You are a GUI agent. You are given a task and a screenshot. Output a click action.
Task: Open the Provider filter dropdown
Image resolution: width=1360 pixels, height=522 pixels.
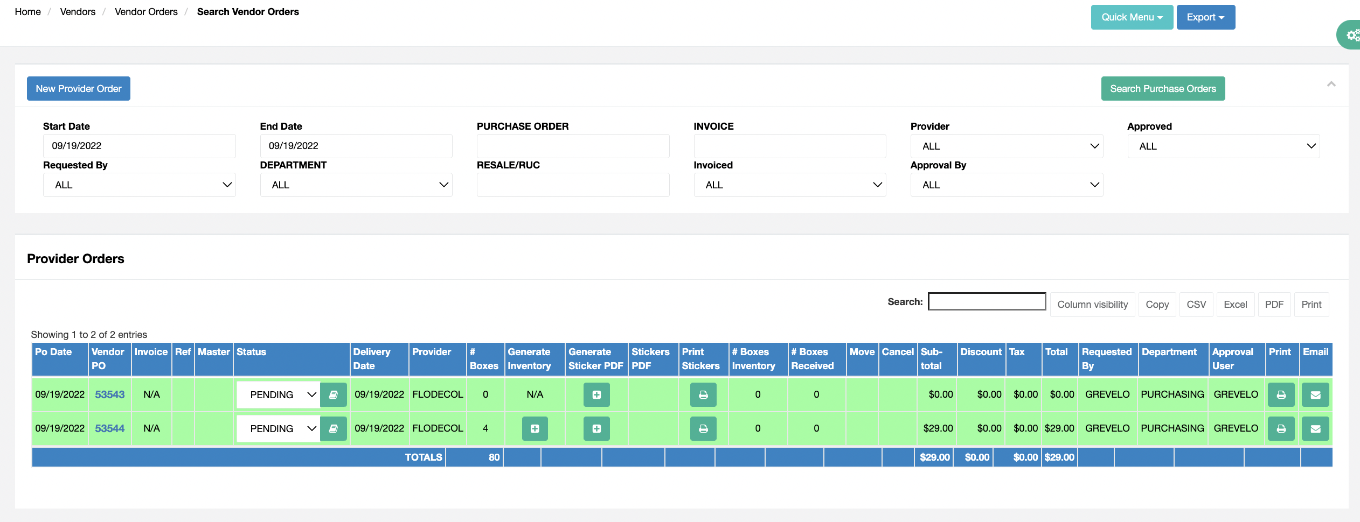(1006, 146)
